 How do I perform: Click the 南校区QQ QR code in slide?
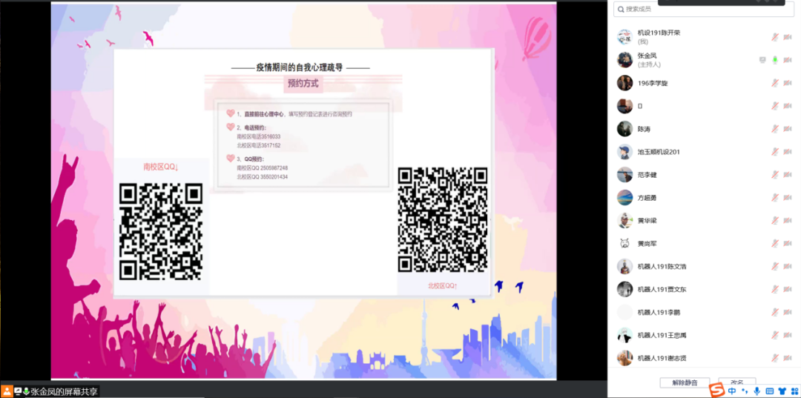pos(161,232)
